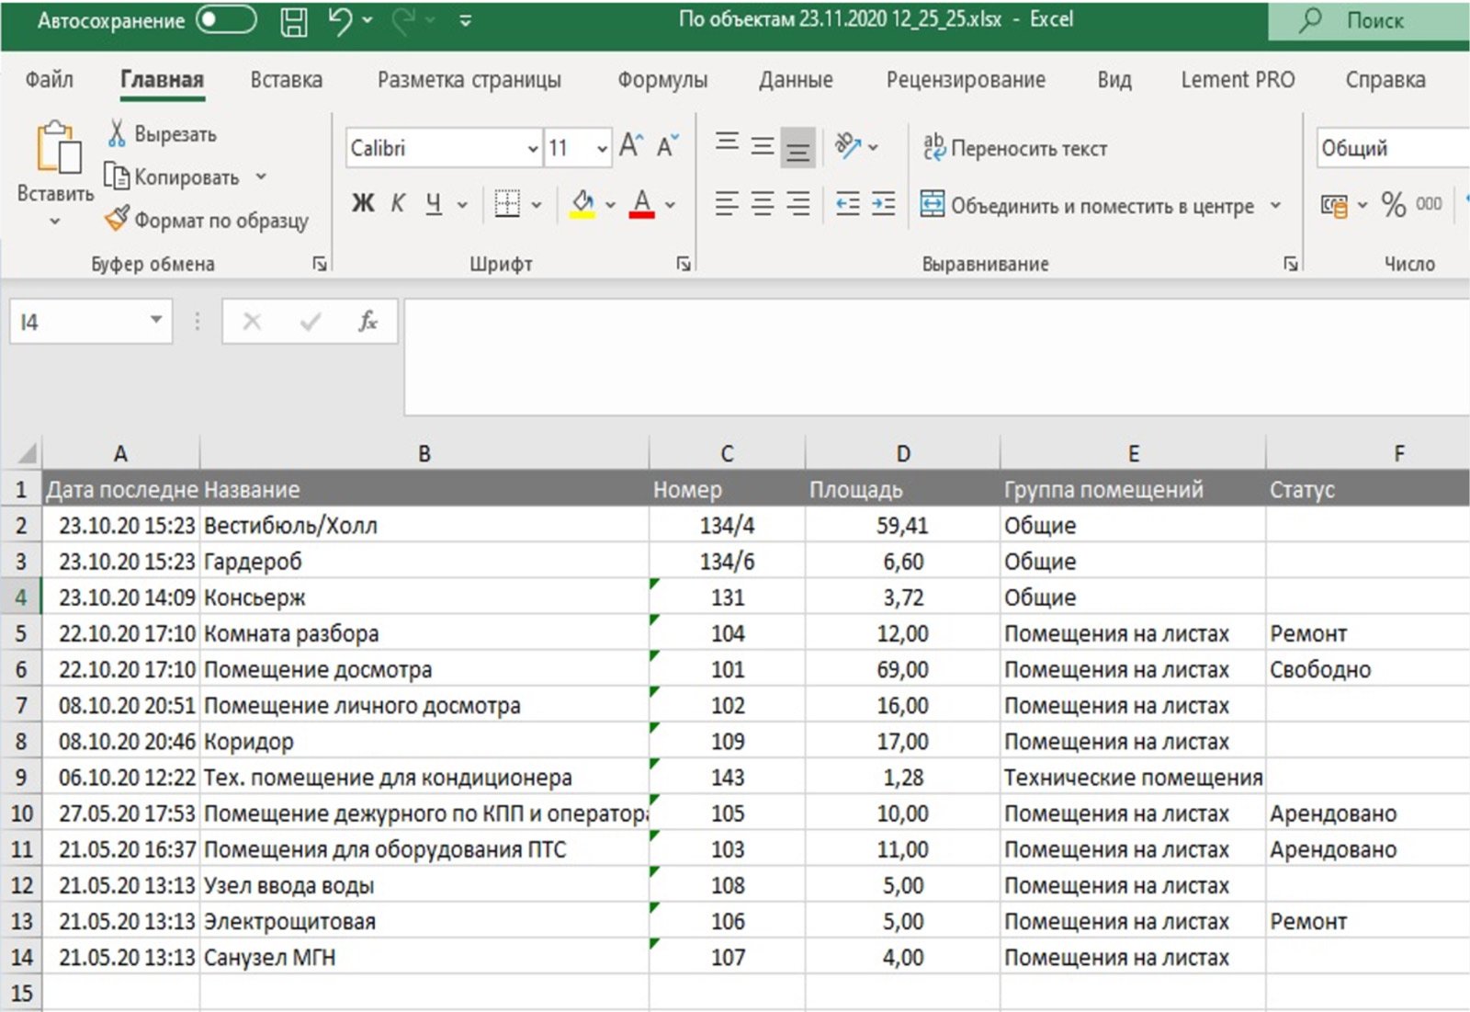Apply thousands separator 000 format
Image resolution: width=1470 pixels, height=1012 pixels.
pyautogui.click(x=1429, y=204)
